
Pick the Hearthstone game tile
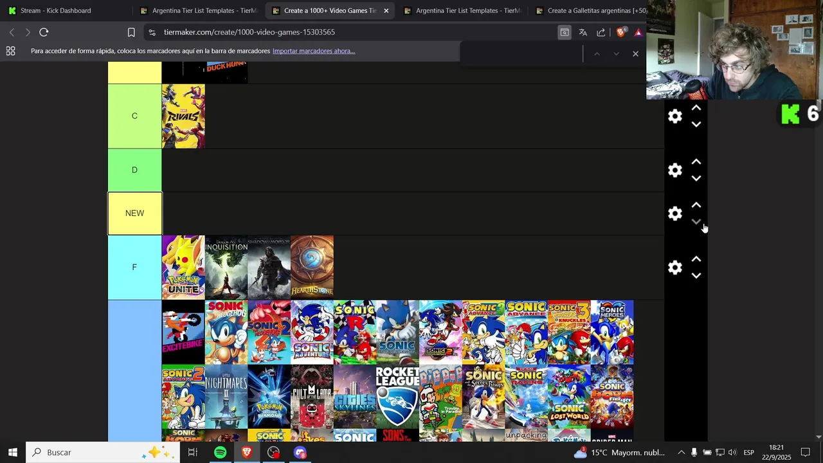tap(312, 268)
